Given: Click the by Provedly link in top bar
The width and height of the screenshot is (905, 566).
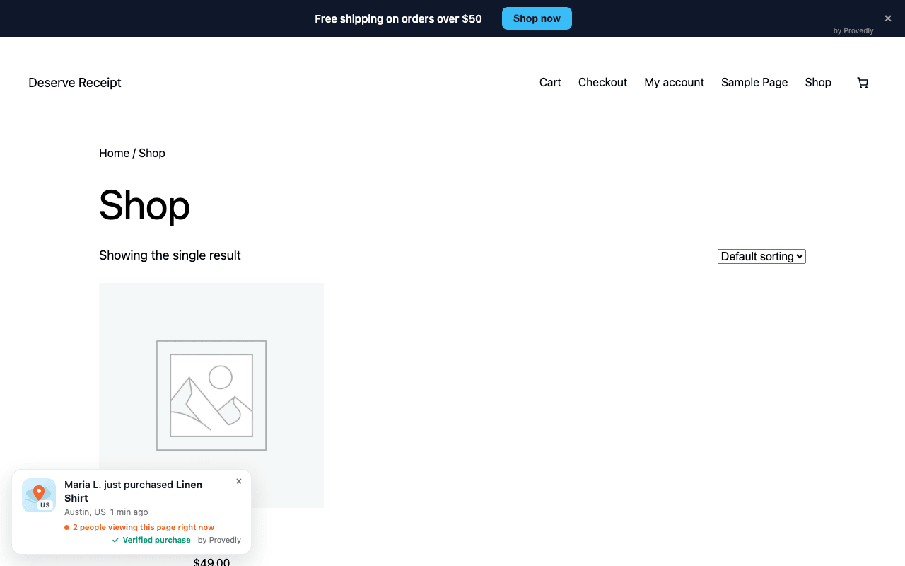Looking at the screenshot, I should coord(853,31).
